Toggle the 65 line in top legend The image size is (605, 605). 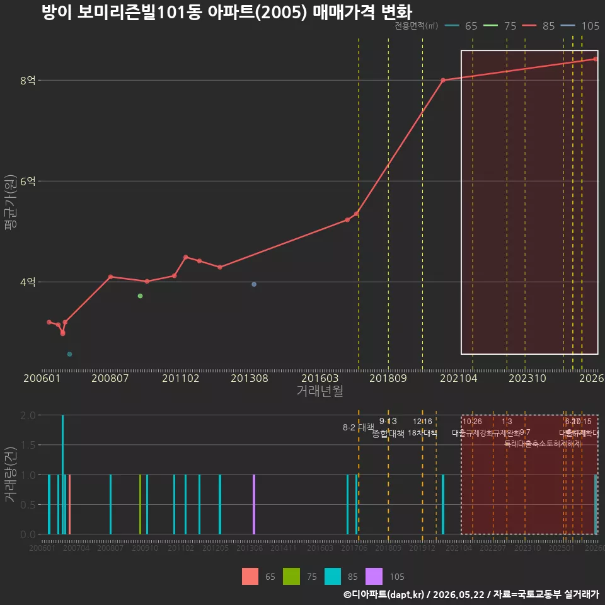(461, 26)
